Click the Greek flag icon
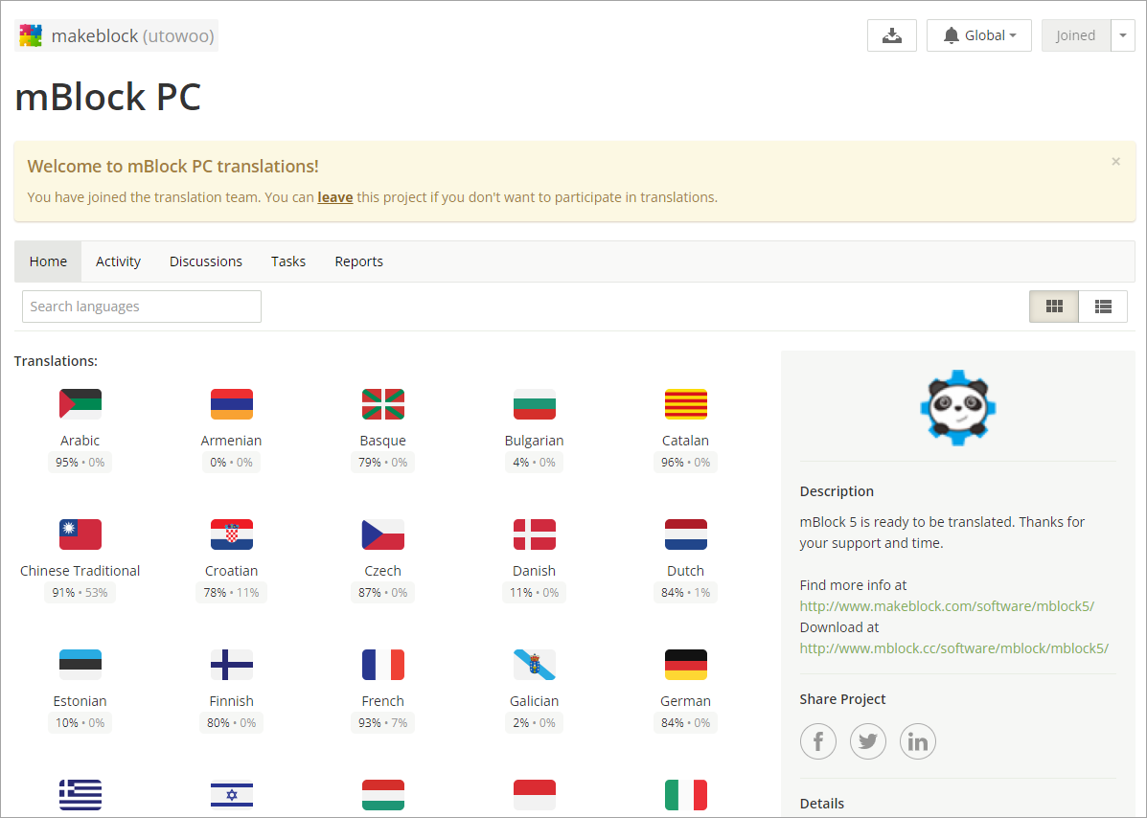Viewport: 1147px width, 818px height. click(80, 795)
